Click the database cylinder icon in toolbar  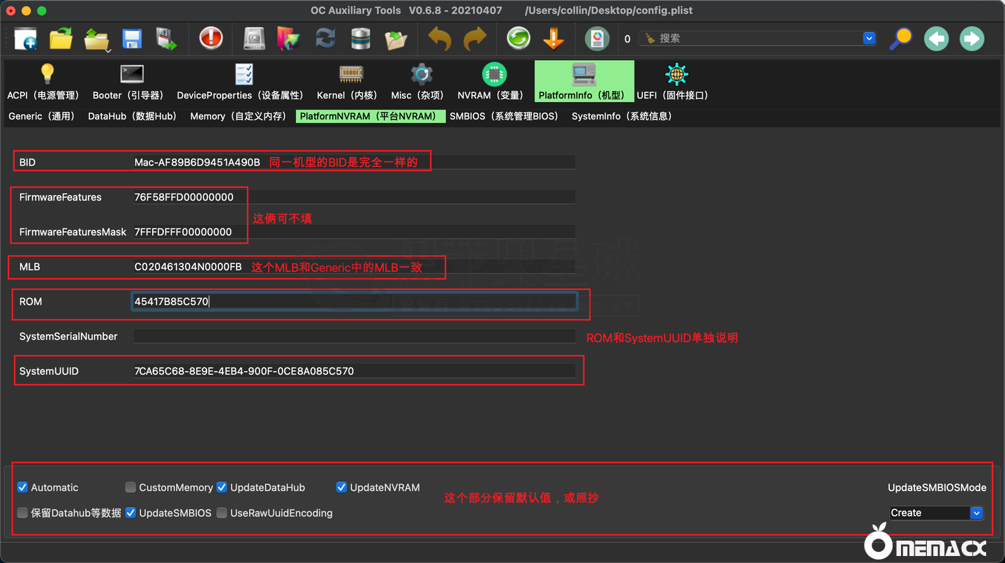361,38
